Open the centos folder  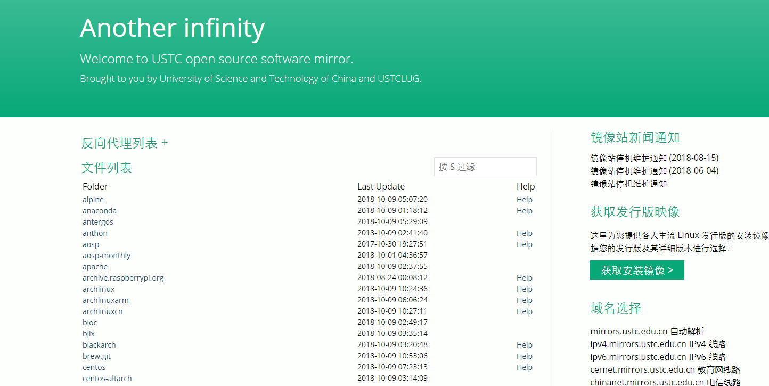point(94,367)
